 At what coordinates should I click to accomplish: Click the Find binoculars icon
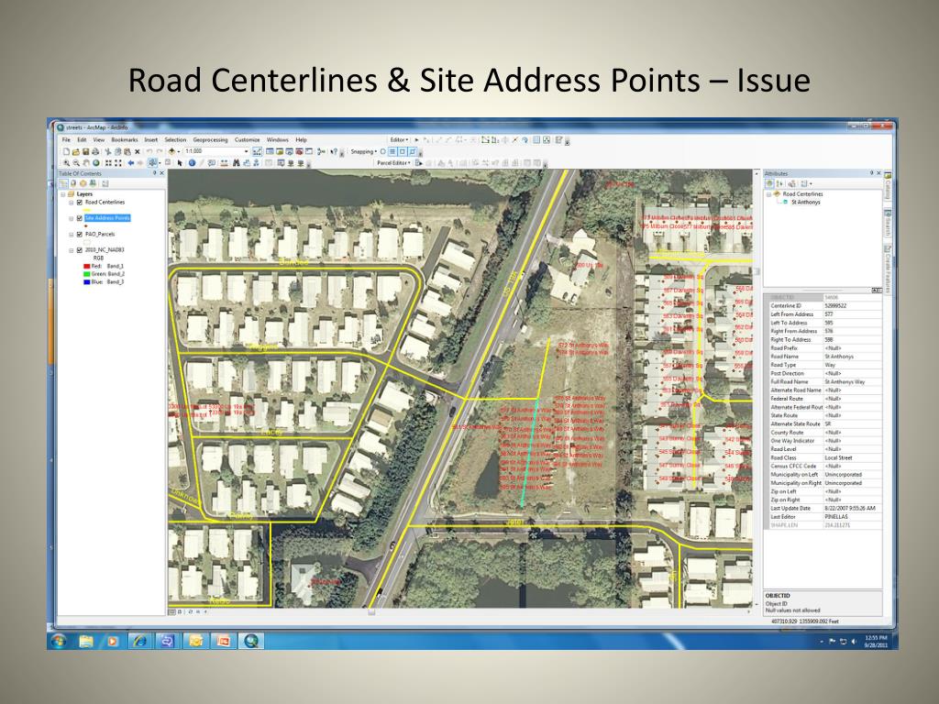click(236, 163)
